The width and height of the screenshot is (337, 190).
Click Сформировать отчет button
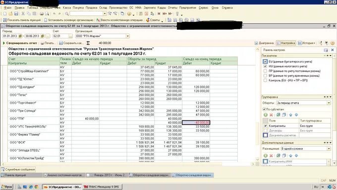20,43
